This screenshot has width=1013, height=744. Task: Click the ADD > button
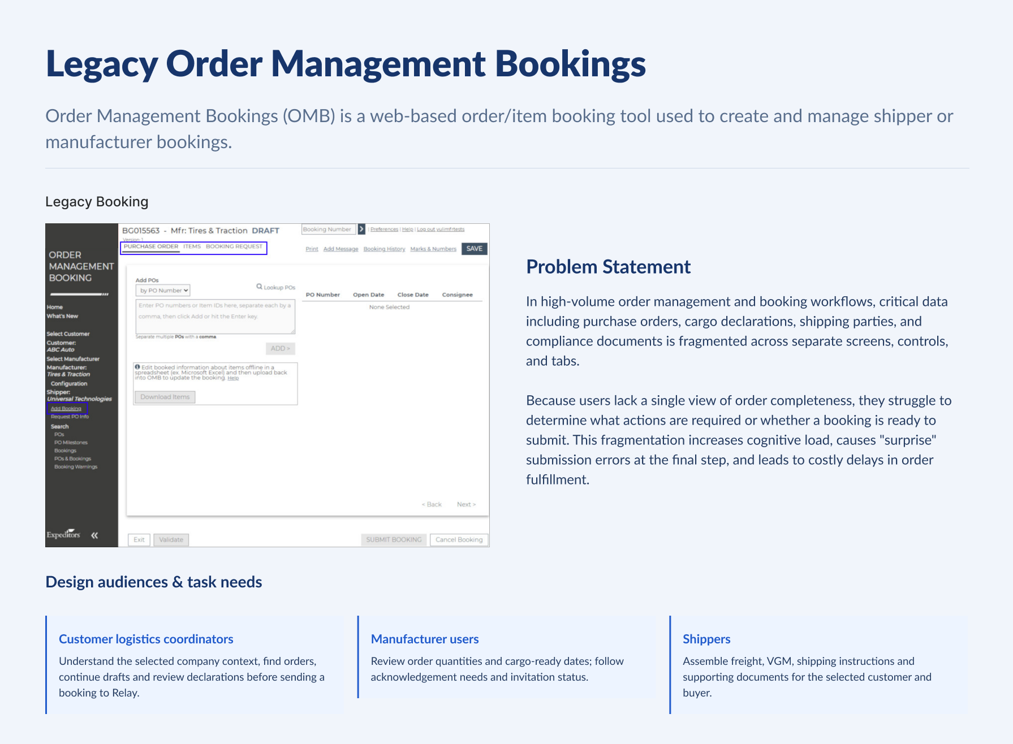(x=281, y=348)
